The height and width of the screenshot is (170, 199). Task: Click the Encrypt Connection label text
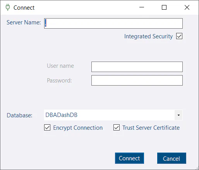[78, 128]
